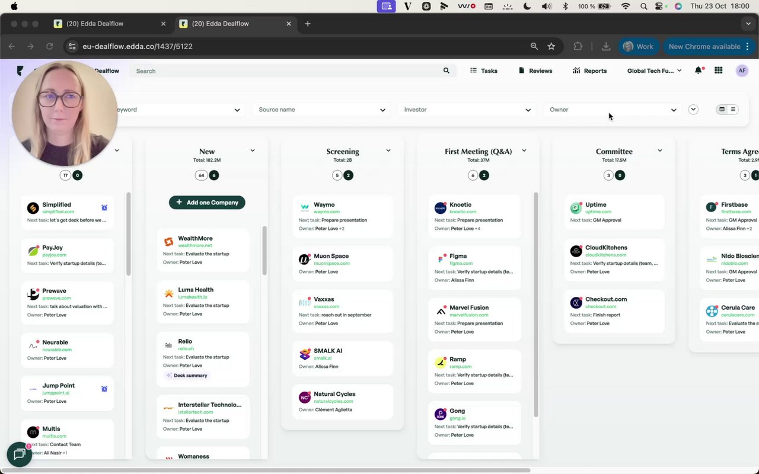The height and width of the screenshot is (474, 759).
Task: Open a new tab with the plus icon
Action: point(307,24)
